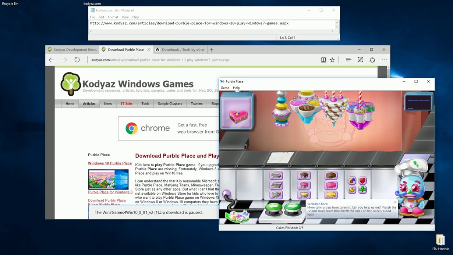
Task: Open Notepad's File menu
Action: tap(92, 17)
